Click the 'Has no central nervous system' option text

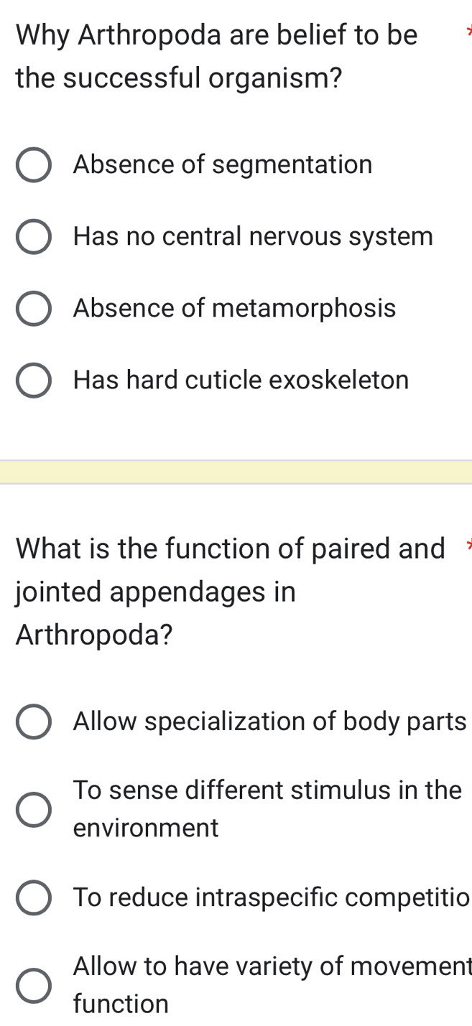tap(253, 236)
